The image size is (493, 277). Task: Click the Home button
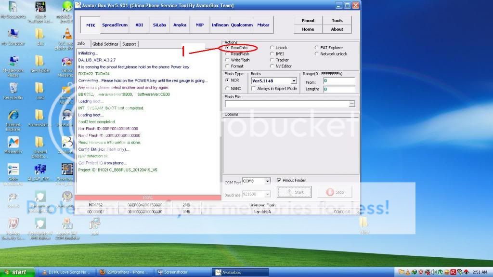click(x=308, y=29)
